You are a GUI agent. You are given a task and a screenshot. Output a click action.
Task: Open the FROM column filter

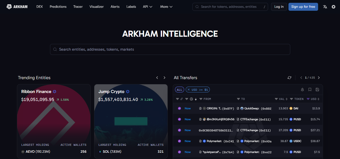point(201,99)
